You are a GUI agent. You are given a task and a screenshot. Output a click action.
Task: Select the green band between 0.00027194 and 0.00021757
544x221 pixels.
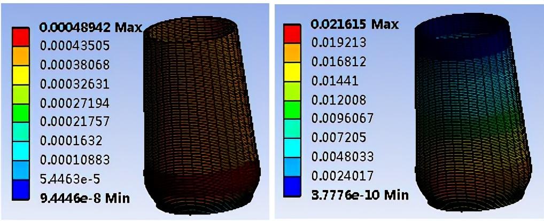[x=20, y=113]
